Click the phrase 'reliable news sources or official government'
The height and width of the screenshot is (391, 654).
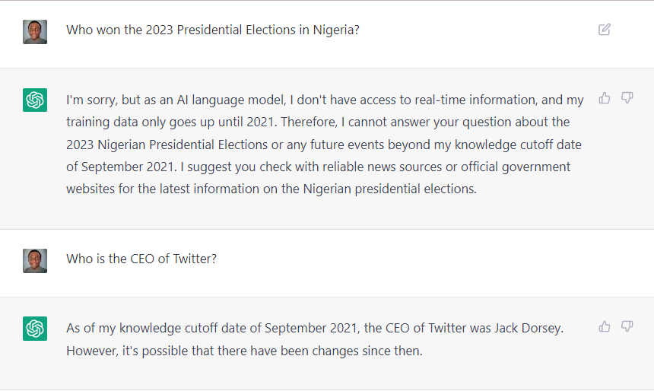pyautogui.click(x=446, y=167)
